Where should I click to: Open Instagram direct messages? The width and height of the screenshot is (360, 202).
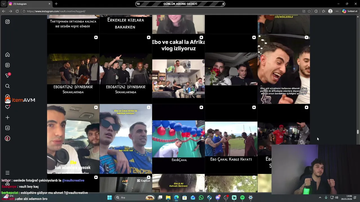[x=8, y=75]
